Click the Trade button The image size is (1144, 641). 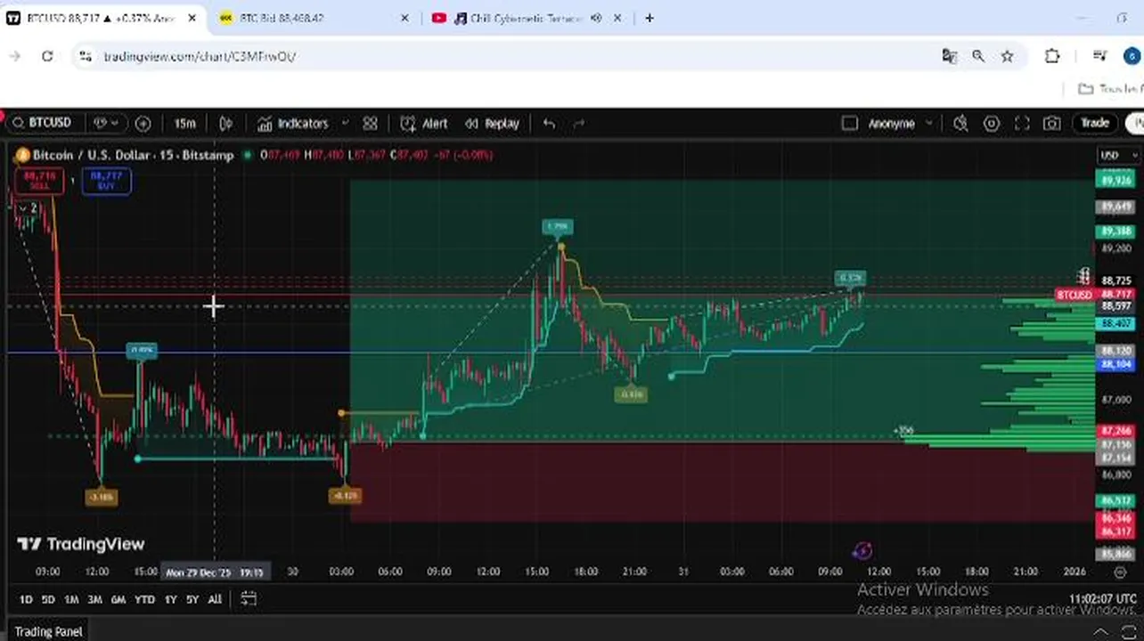[1095, 123]
